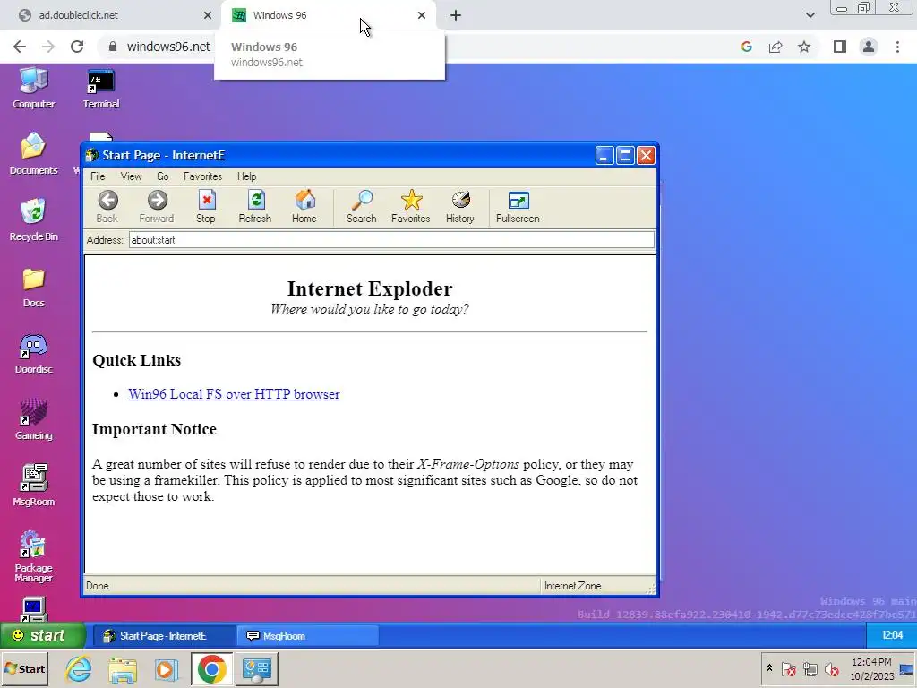Bookmark this page with the star icon

[804, 47]
